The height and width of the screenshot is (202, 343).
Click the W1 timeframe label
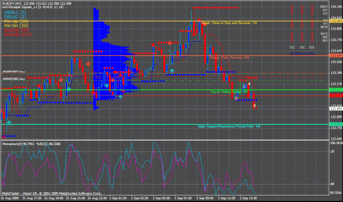click(x=325, y=10)
